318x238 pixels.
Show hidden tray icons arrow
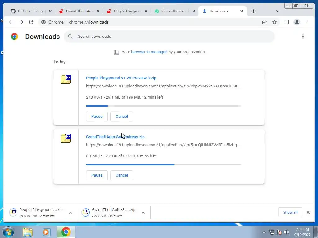(264, 232)
